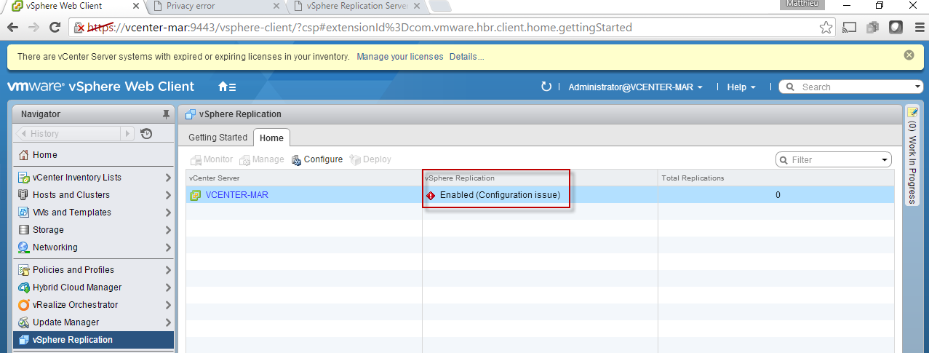Expand VMs and Templates chevron
The image size is (929, 353).
click(168, 213)
